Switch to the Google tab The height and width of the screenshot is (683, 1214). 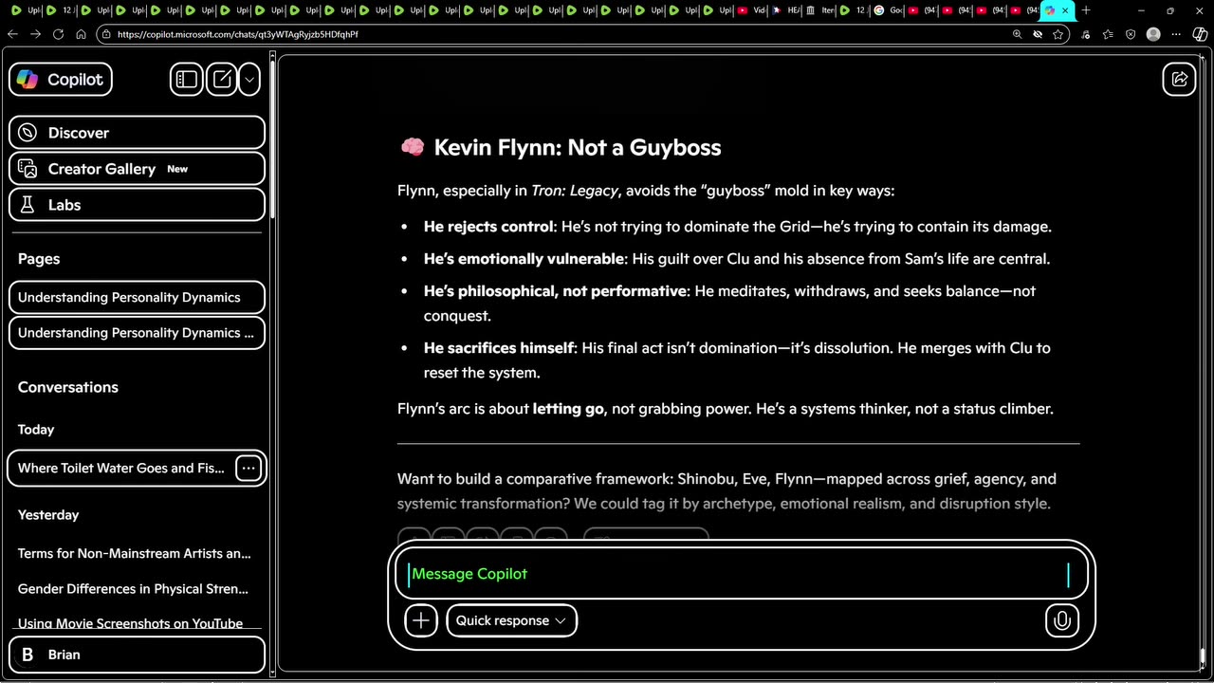click(889, 10)
